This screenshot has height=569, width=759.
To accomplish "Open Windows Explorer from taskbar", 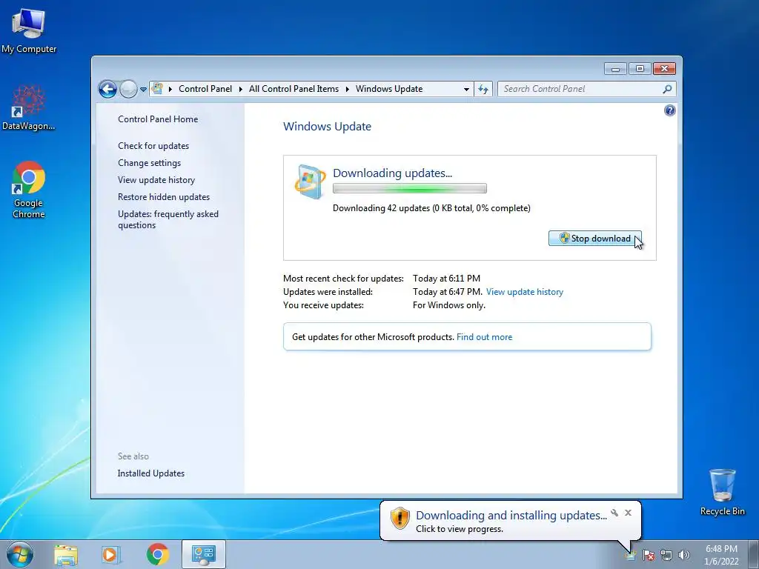I will pos(66,554).
